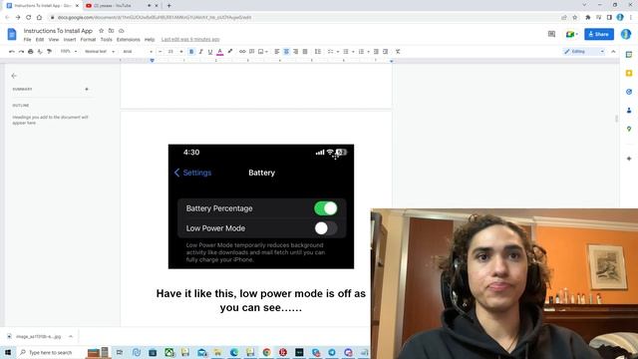Click the Checklist icon

coord(330,52)
